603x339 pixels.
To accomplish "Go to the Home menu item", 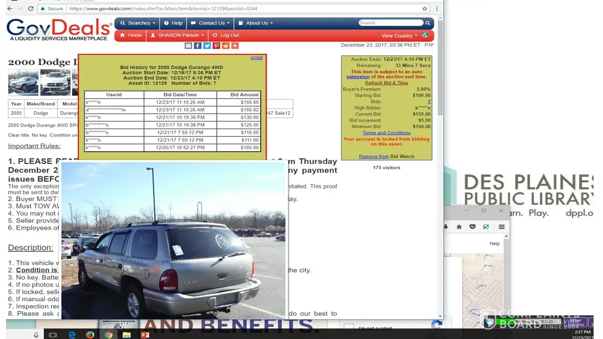I will [x=131, y=35].
